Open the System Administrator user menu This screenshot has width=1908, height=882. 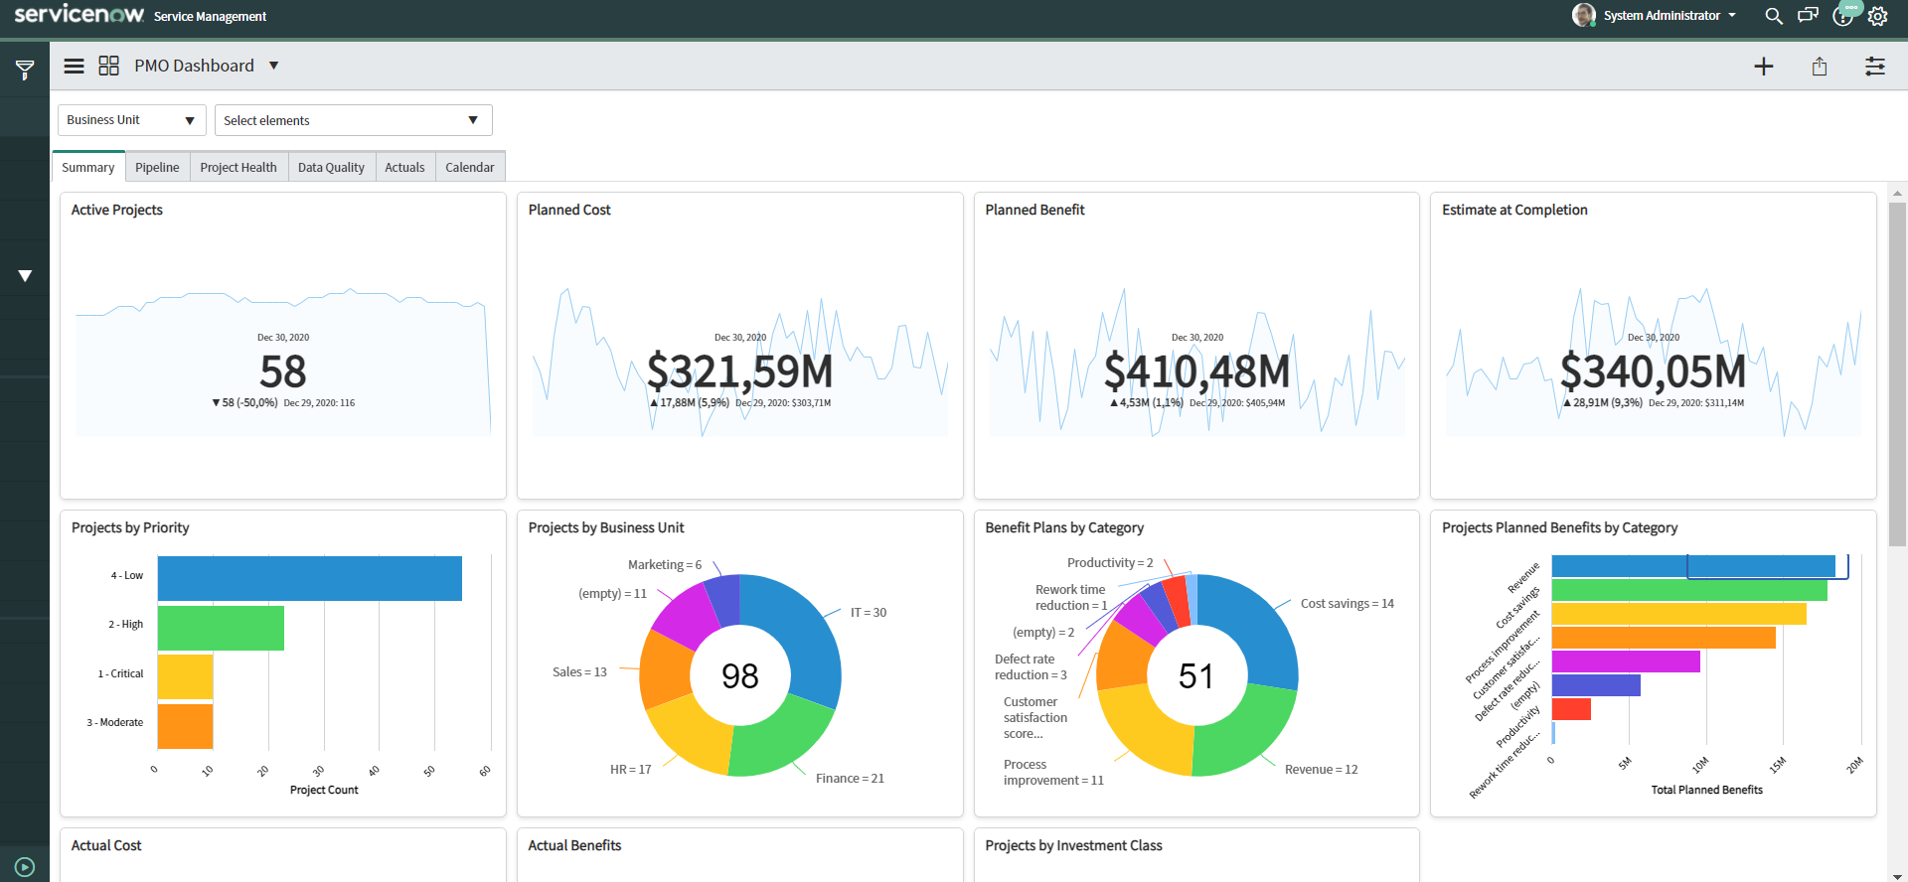(1669, 15)
